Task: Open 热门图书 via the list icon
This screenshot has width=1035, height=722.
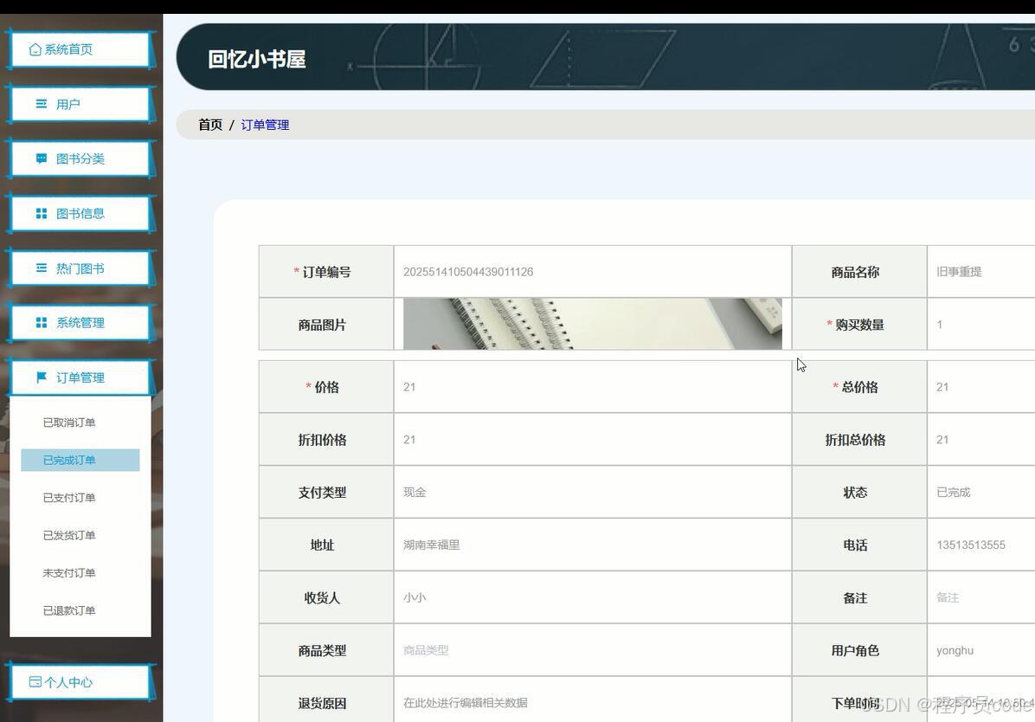Action: [x=41, y=268]
